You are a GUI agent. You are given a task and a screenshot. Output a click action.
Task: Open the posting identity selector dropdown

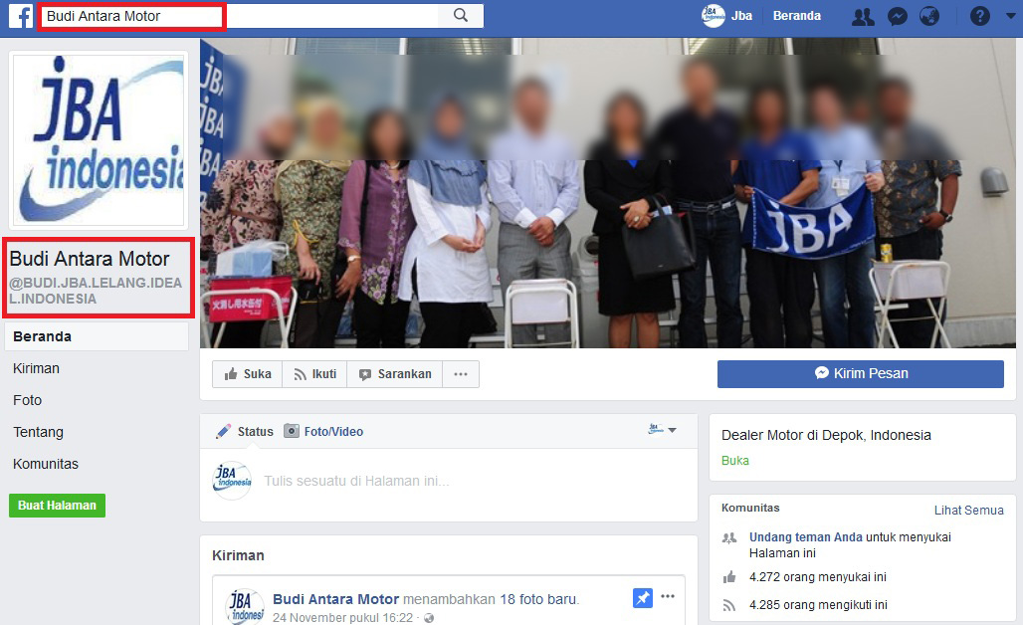(663, 430)
